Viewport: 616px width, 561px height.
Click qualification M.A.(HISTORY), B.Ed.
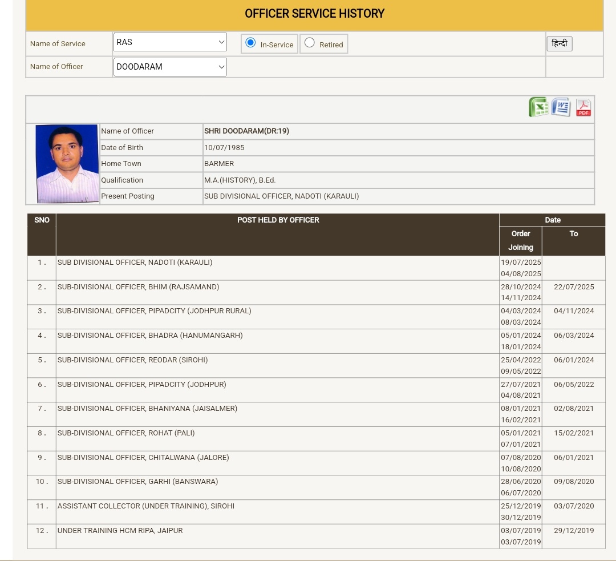click(x=240, y=180)
